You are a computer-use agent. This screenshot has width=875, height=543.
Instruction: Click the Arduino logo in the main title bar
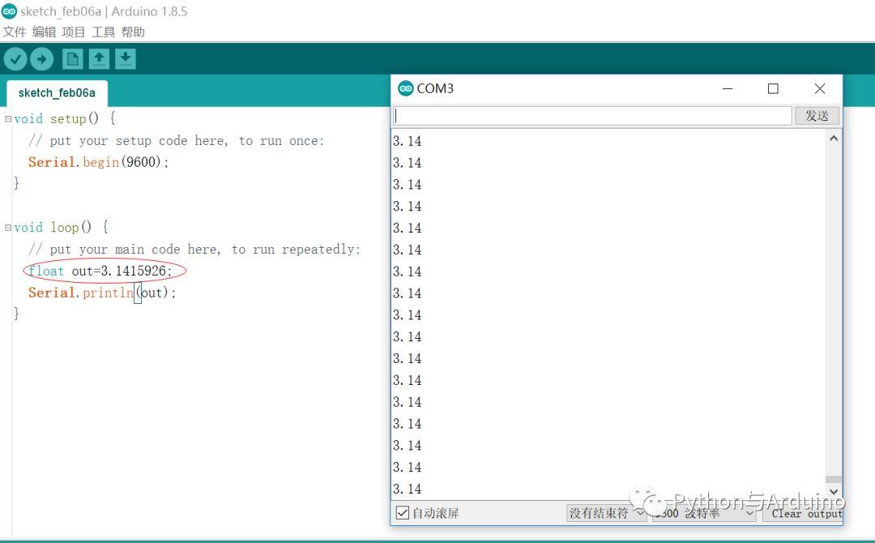coord(9,11)
